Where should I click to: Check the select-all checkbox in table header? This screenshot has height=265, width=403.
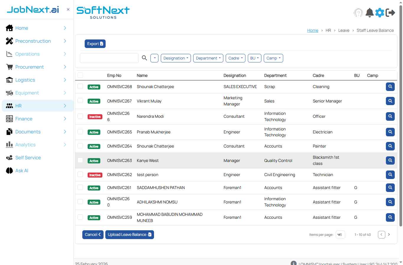[80, 75]
